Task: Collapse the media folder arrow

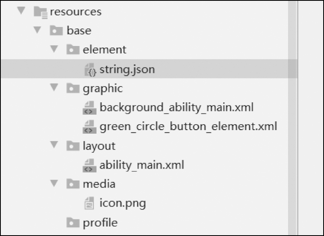Action: click(x=54, y=184)
